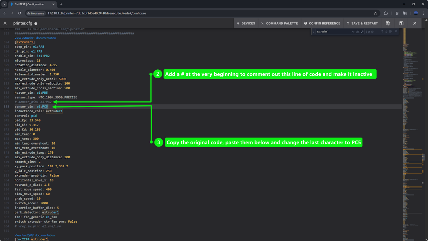Open the browser tab list dropdown
The height and width of the screenshot is (241, 428).
pyautogui.click(x=4, y=4)
